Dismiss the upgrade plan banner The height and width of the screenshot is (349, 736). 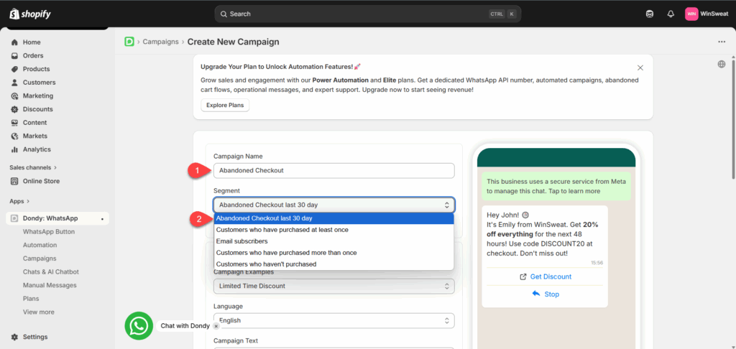point(640,68)
